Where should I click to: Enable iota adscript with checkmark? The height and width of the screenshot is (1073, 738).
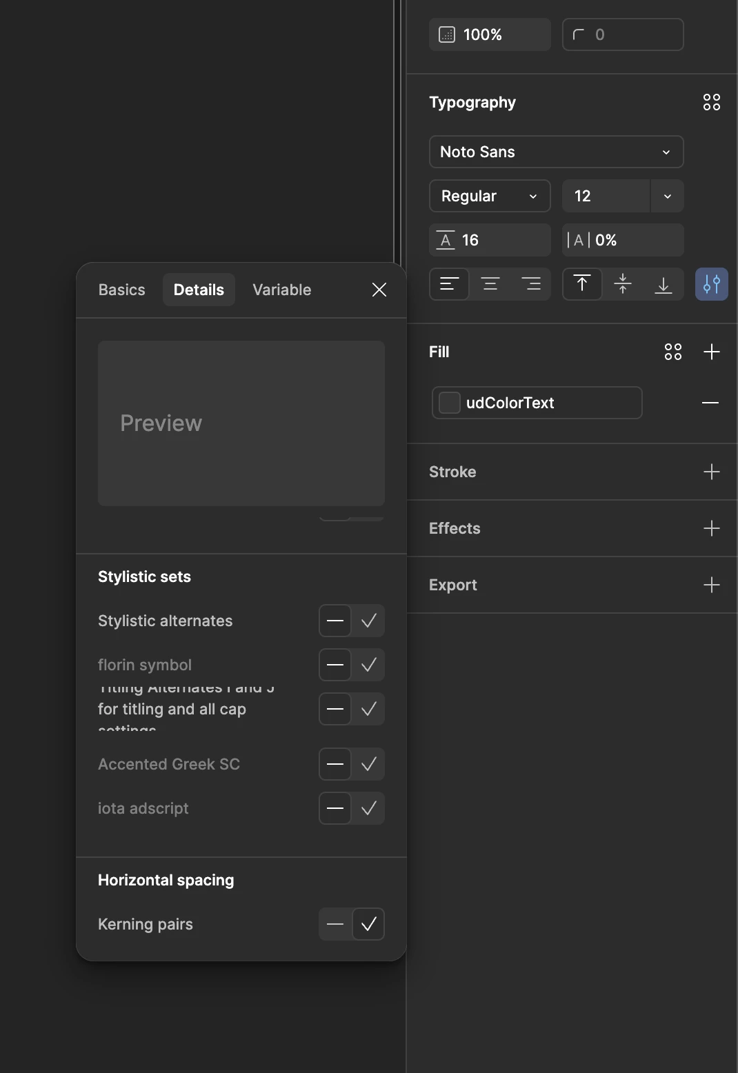point(368,808)
